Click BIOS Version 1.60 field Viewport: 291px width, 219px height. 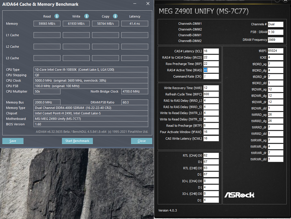coord(91,124)
